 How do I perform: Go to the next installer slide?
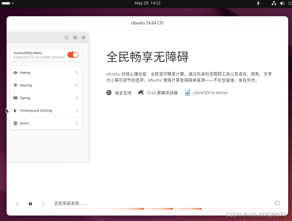click(x=44, y=204)
